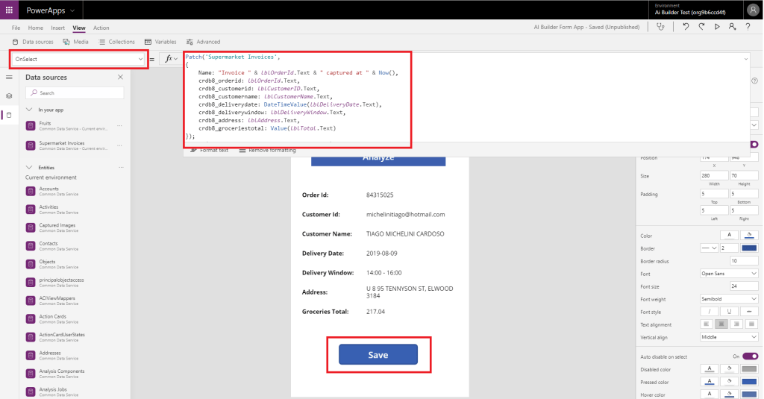Screen dimensions: 764x399
Task: Open the Tree view layers icon in sidebar
Action: (9, 95)
